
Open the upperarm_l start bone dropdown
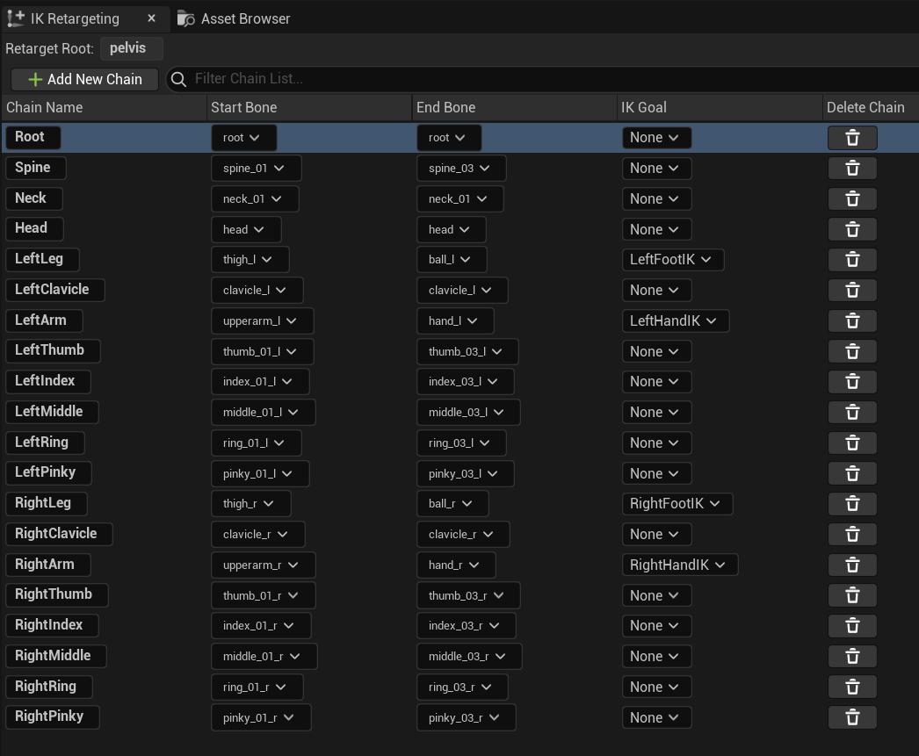pyautogui.click(x=263, y=320)
